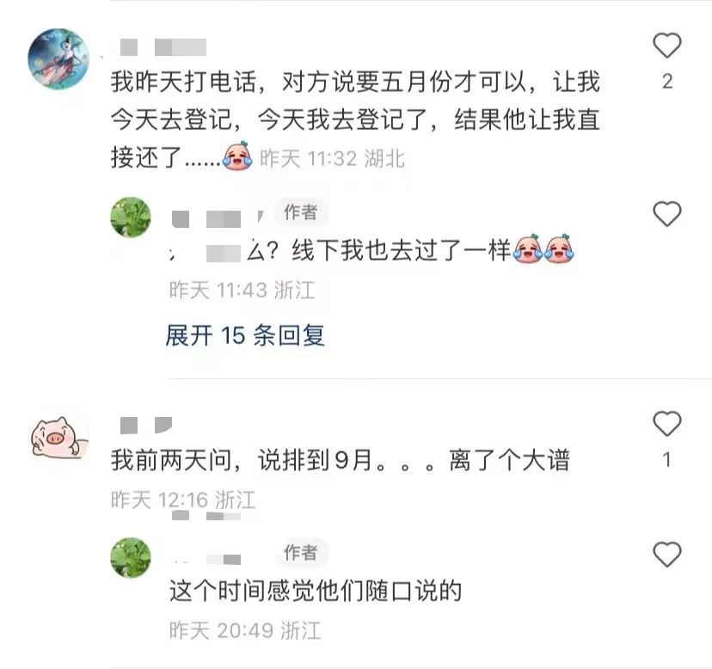Tap the comment text about 五月份 registration
The height and width of the screenshot is (669, 712).
pyautogui.click(x=355, y=120)
